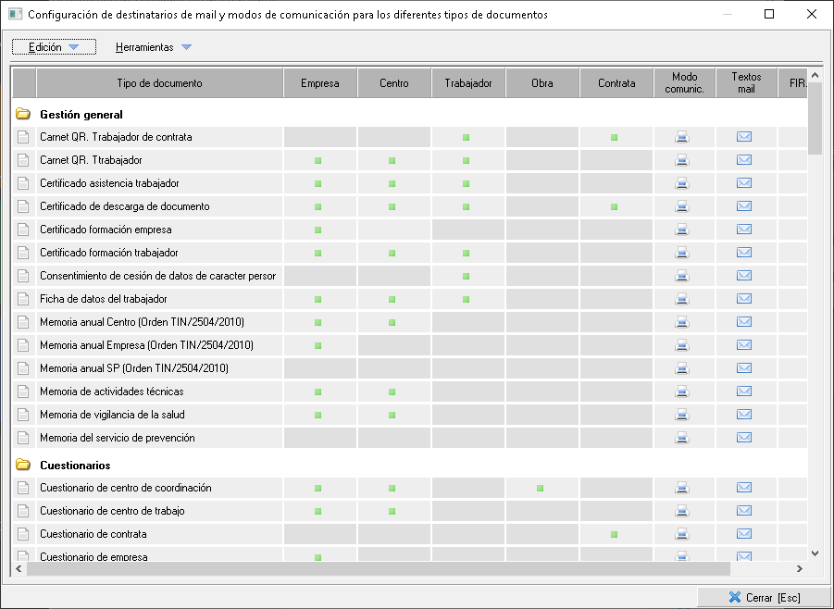Toggle Obra recipient for Cuestionario de centro de coordinación

541,488
